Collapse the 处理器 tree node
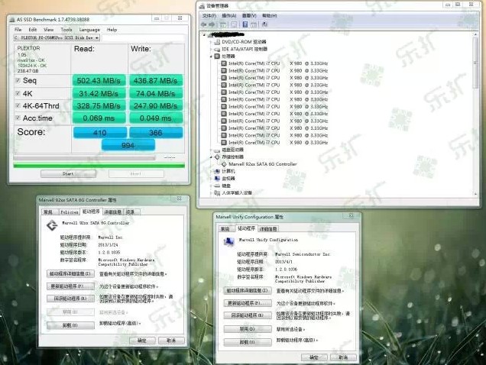This screenshot has height=365, width=486. point(212,57)
